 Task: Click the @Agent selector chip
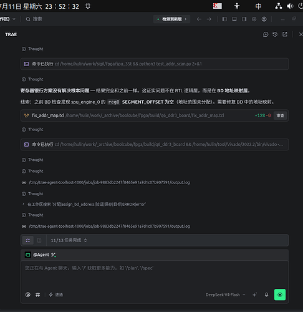(41, 255)
